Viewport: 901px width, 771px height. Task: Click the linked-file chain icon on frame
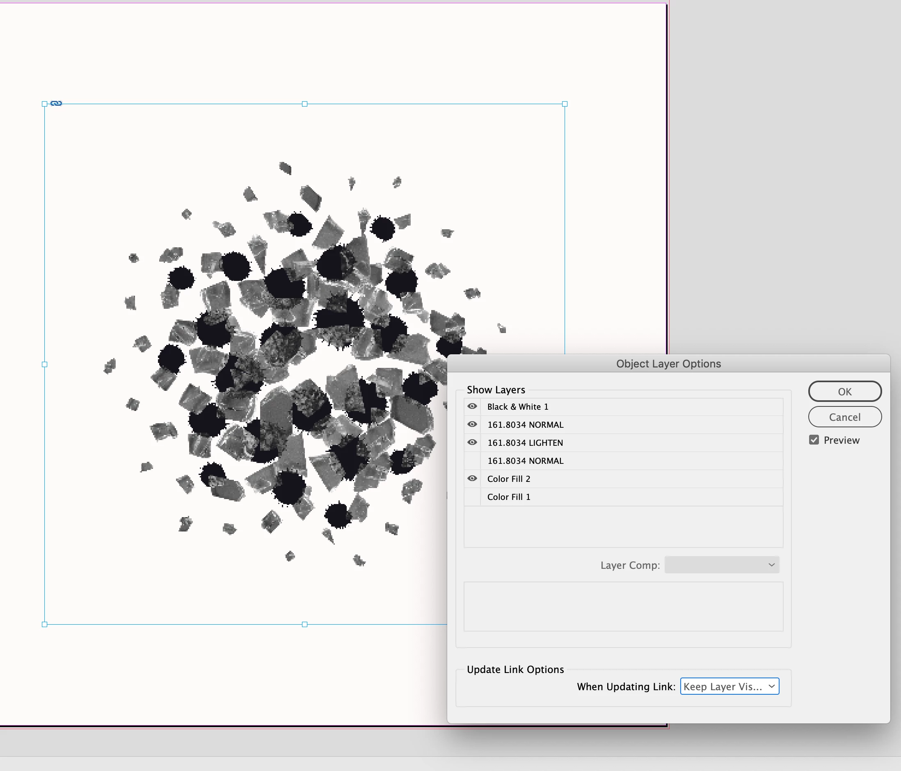56,103
